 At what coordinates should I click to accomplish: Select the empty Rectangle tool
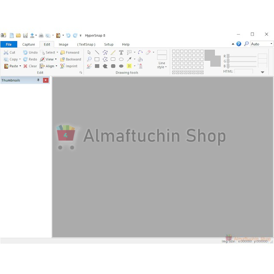pos(97,59)
